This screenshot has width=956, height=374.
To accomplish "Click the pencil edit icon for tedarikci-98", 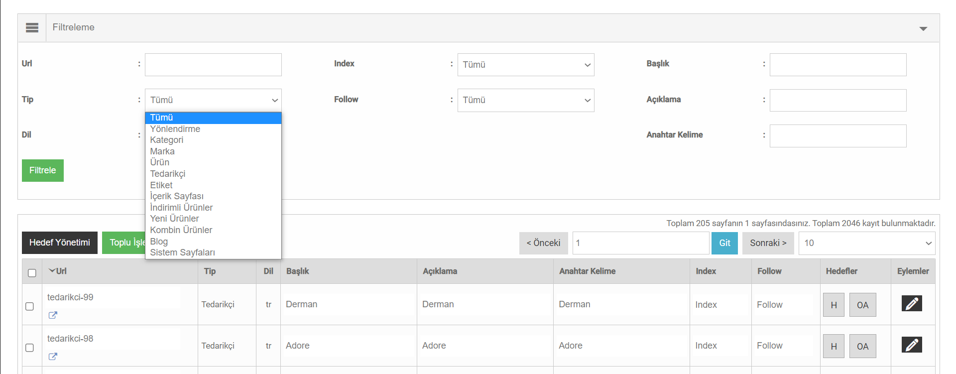I will click(911, 345).
